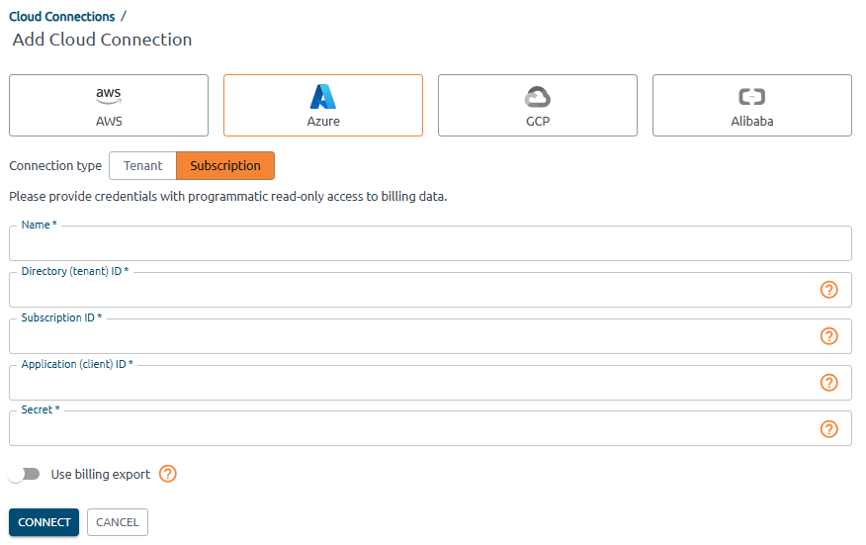Cancel adding the cloud connection
The image size is (866, 545).
tap(118, 522)
